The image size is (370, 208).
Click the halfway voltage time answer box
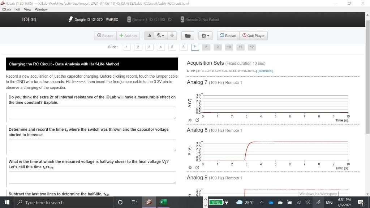pyautogui.click(x=92, y=177)
